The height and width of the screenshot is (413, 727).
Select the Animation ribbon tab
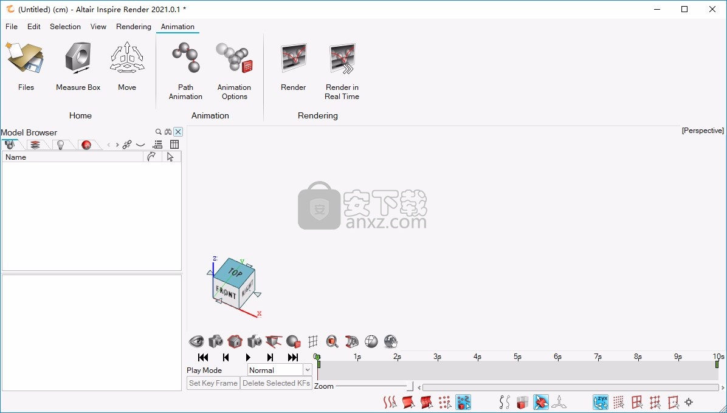177,26
